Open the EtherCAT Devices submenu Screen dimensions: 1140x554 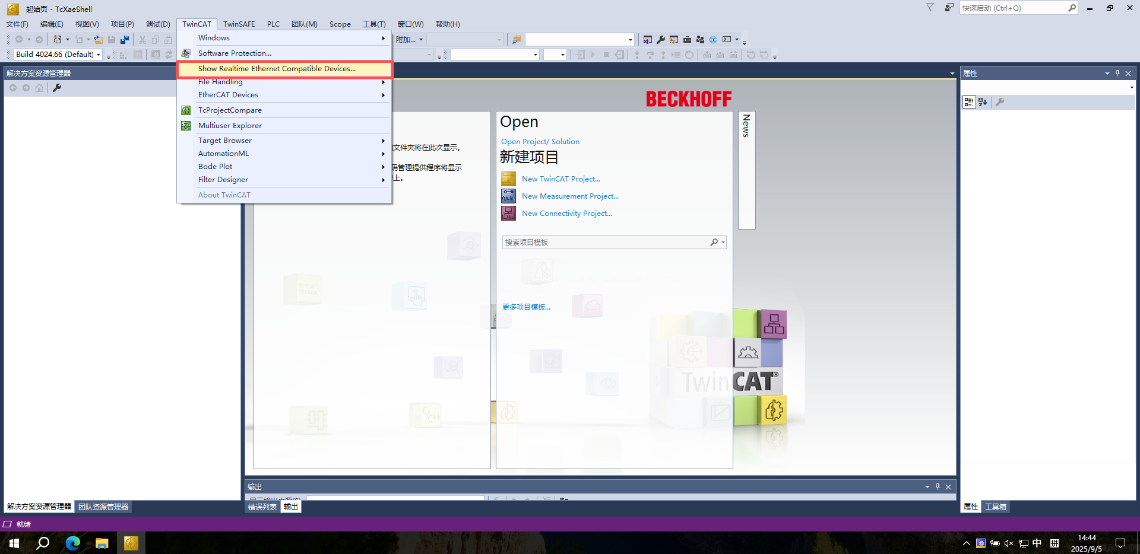(284, 95)
